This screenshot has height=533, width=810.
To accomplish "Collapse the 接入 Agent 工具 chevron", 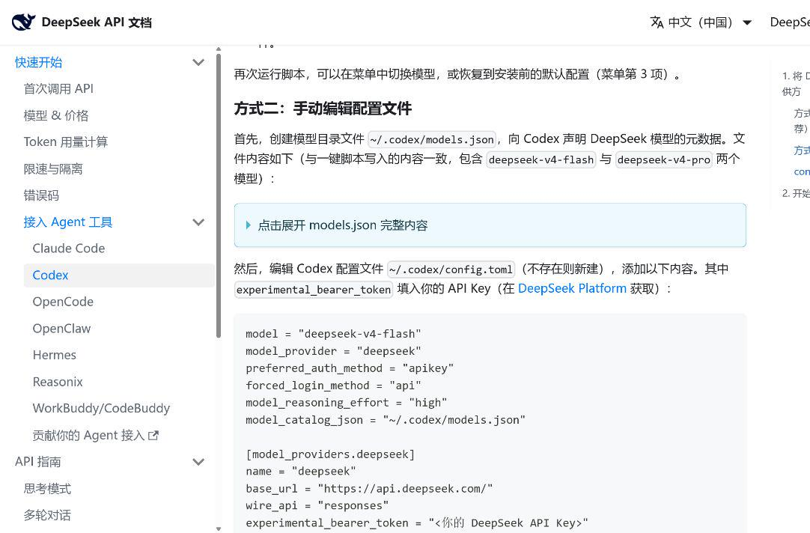I will [x=198, y=222].
